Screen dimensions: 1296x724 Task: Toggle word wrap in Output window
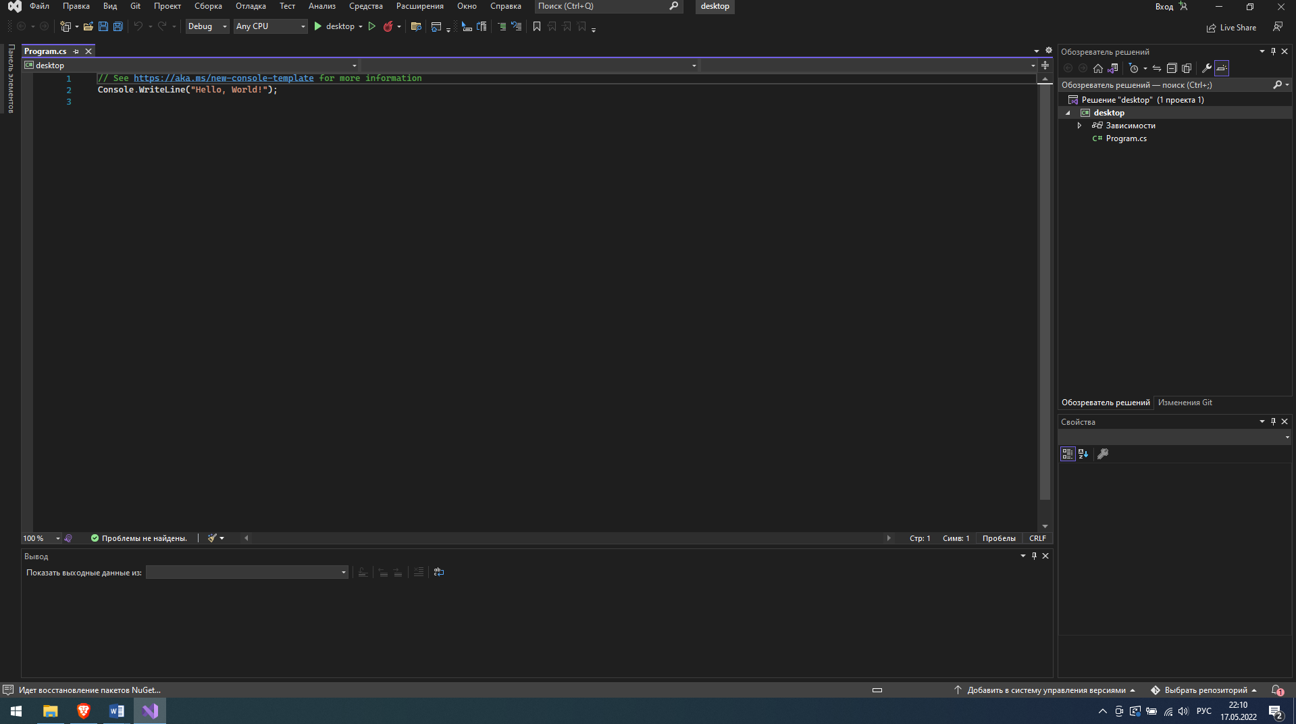point(439,572)
